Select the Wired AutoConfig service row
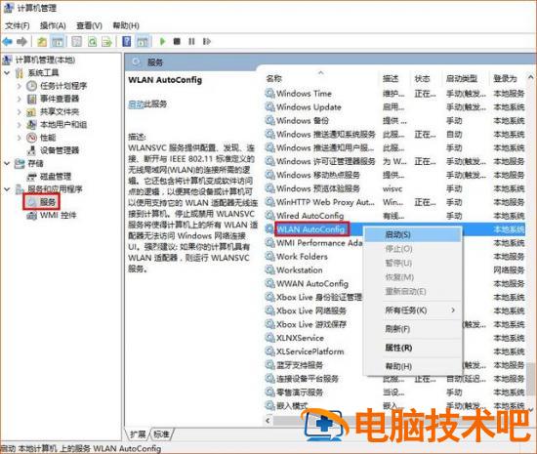This screenshot has height=454, width=537. (394, 216)
